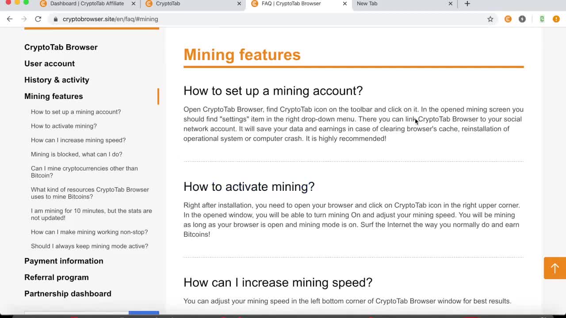The height and width of the screenshot is (318, 566).
Task: Open 'Mining is blocked, what can I do?' link
Action: click(x=76, y=154)
